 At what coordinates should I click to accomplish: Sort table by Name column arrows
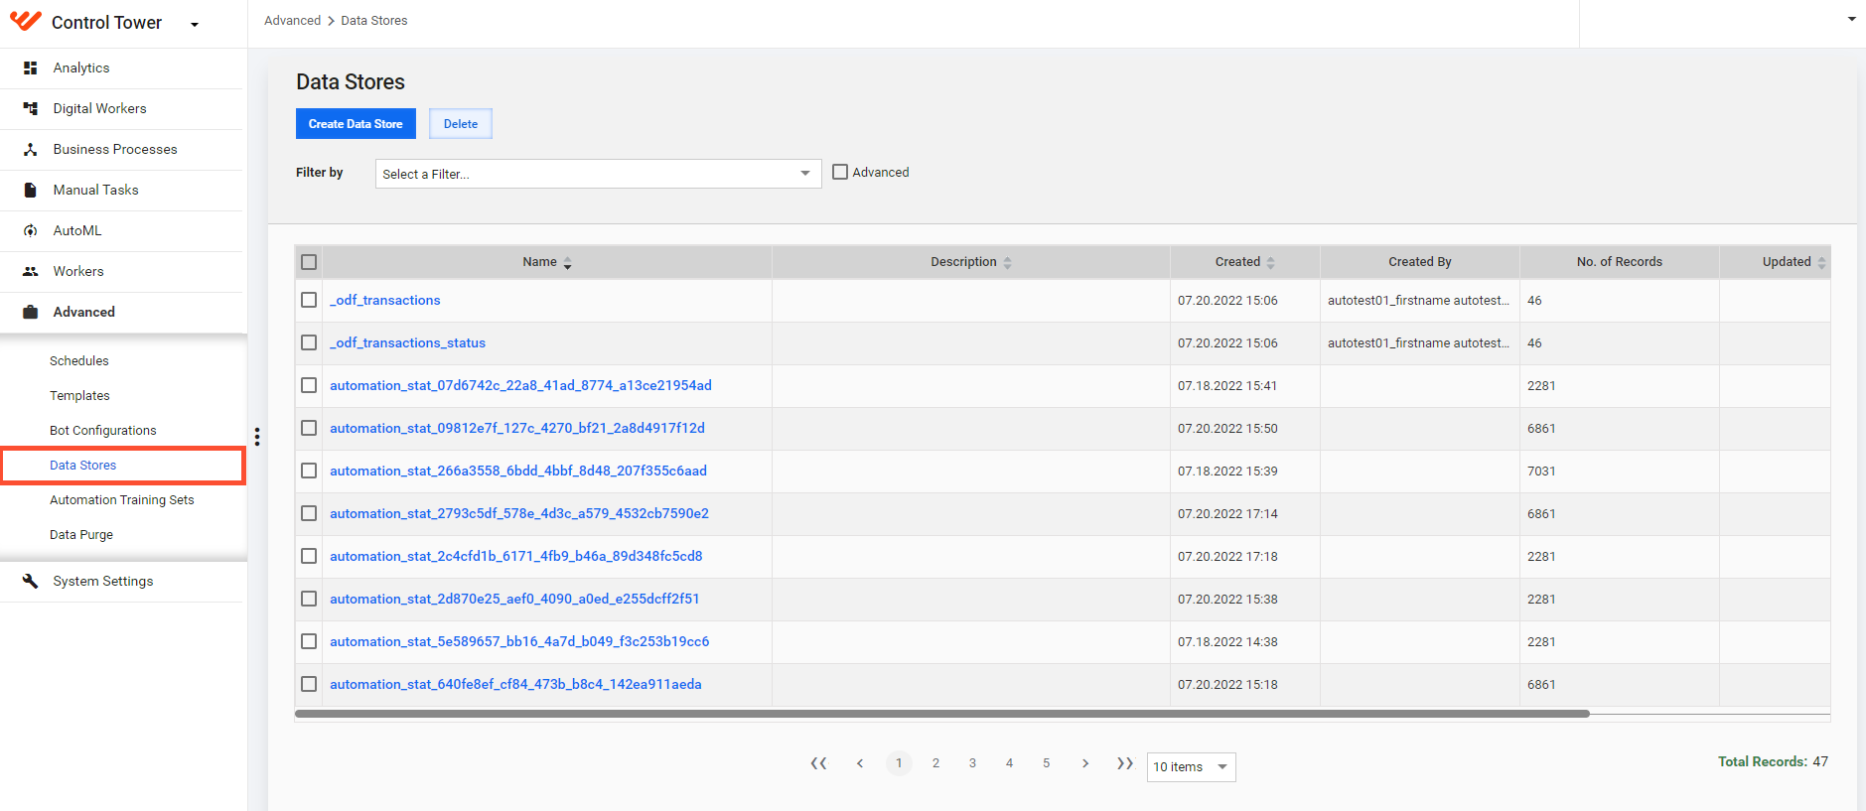(568, 263)
